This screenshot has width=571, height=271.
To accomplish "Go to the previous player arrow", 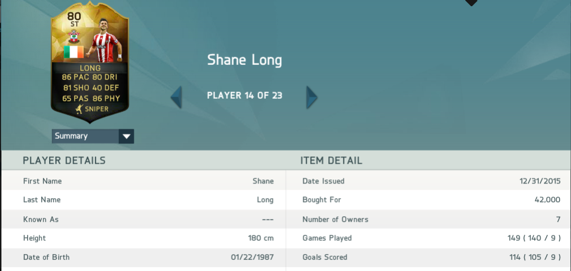I will 177,97.
